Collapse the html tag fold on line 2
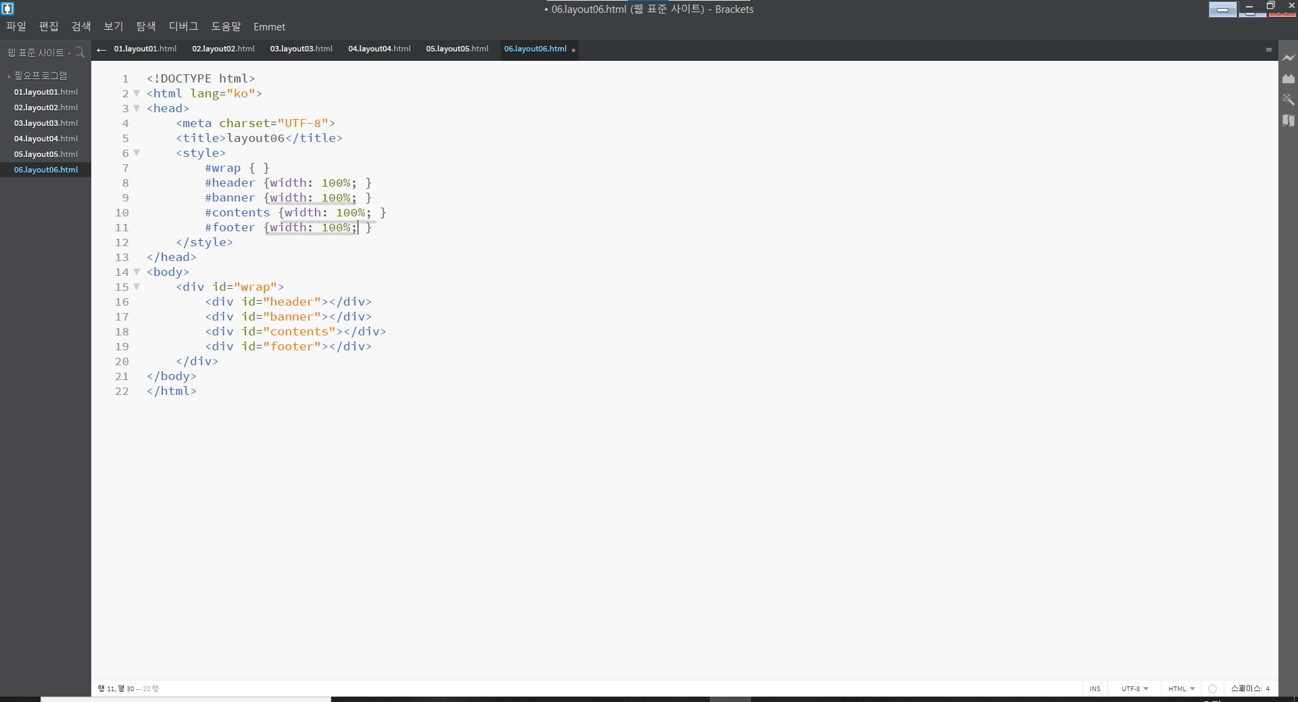The image size is (1298, 702). click(137, 93)
